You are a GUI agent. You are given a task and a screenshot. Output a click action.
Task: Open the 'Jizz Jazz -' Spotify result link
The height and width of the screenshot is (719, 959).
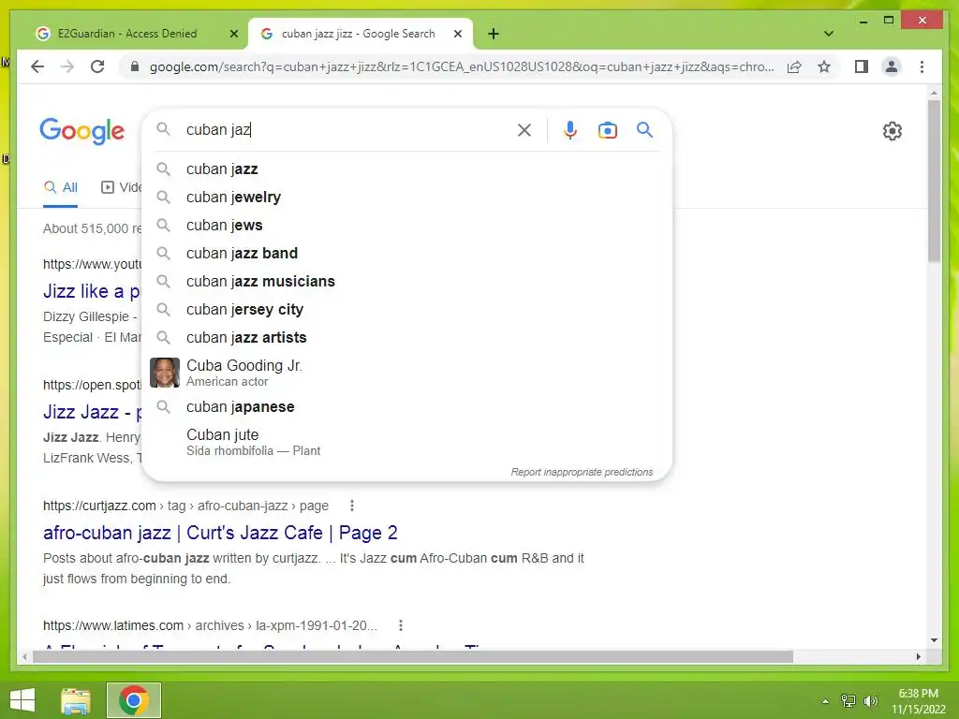coord(92,412)
